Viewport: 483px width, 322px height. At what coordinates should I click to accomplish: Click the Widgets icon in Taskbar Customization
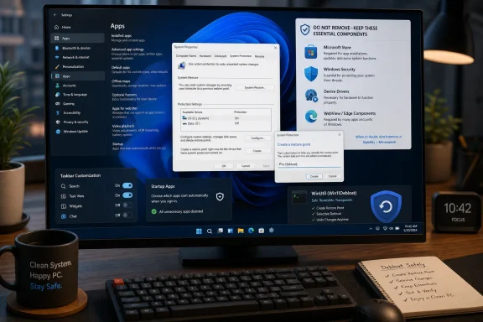(64, 206)
